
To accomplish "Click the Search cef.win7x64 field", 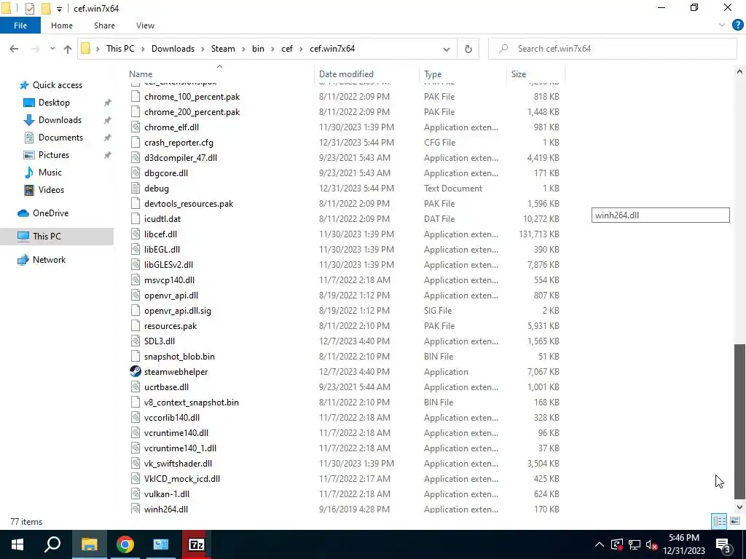I will (x=613, y=49).
